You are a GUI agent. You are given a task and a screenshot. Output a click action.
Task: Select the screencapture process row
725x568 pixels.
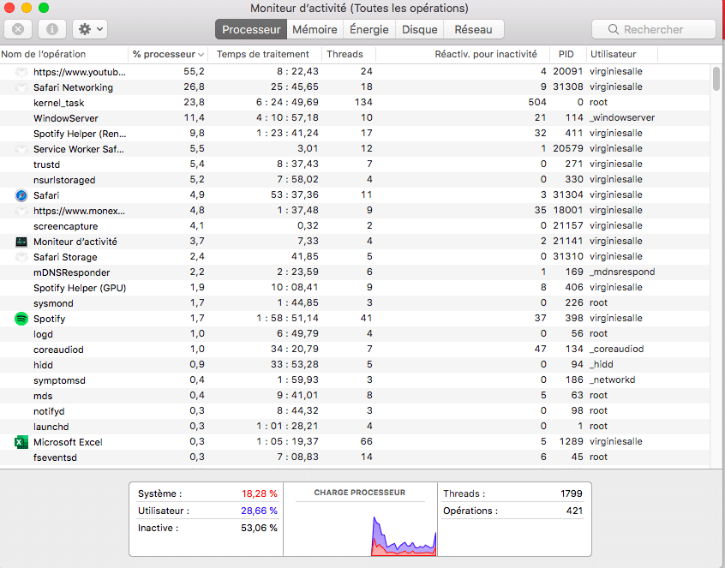(355, 225)
